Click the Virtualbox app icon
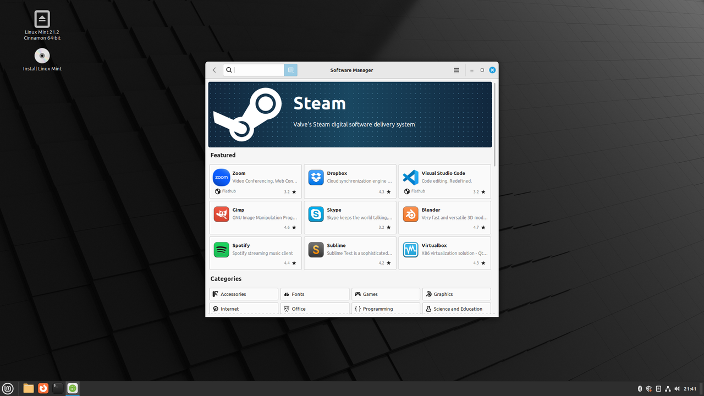 point(410,250)
